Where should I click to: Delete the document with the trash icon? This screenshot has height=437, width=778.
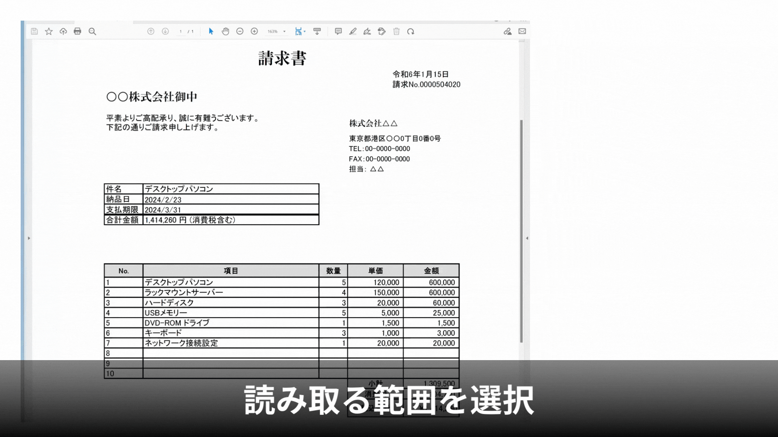coord(397,31)
